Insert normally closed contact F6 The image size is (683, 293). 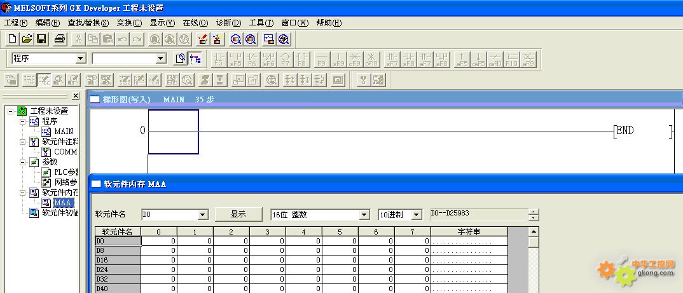(252, 59)
